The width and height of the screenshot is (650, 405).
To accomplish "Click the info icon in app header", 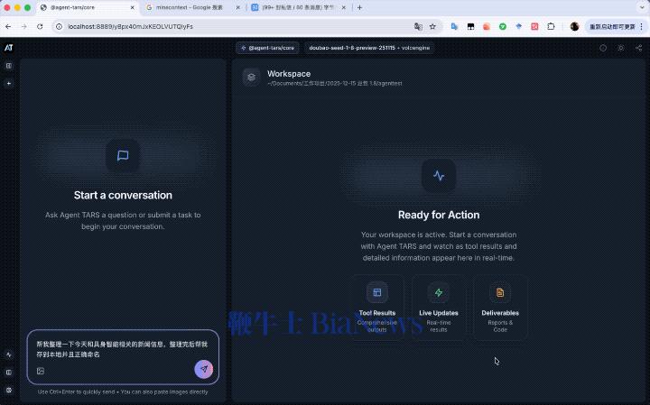I will pyautogui.click(x=603, y=48).
